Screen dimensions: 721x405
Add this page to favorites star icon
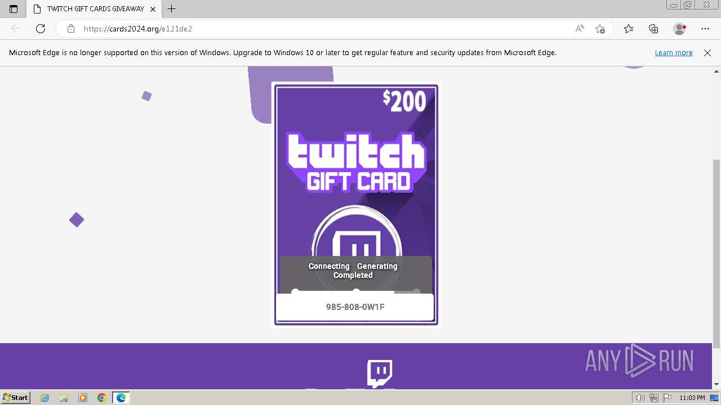tap(600, 29)
